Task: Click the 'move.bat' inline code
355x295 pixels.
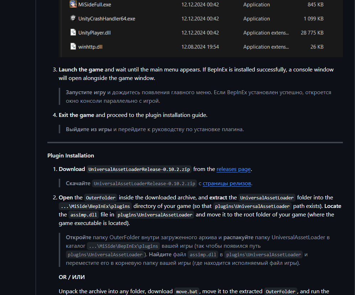Action: tap(187, 291)
